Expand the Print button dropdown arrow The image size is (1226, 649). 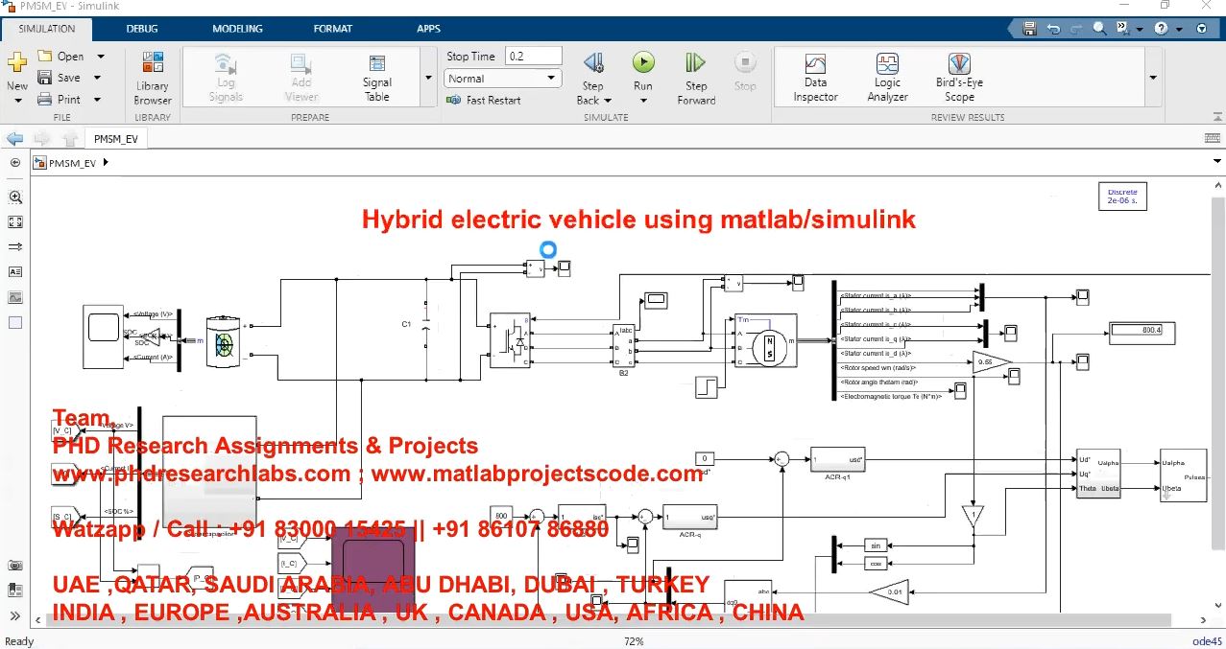(97, 99)
